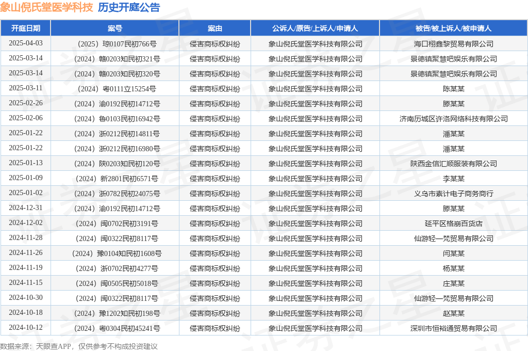Viewport: 528px width, 351px height.
Task: Click 侵害商标权纠纷 in the 2025-04-03 row
Action: [x=215, y=44]
